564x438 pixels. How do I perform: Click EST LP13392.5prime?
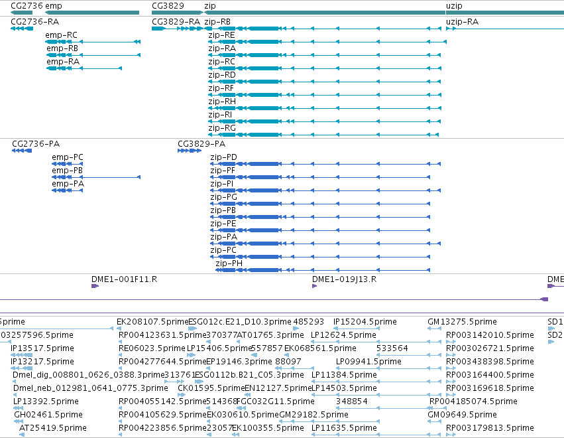[46, 402]
